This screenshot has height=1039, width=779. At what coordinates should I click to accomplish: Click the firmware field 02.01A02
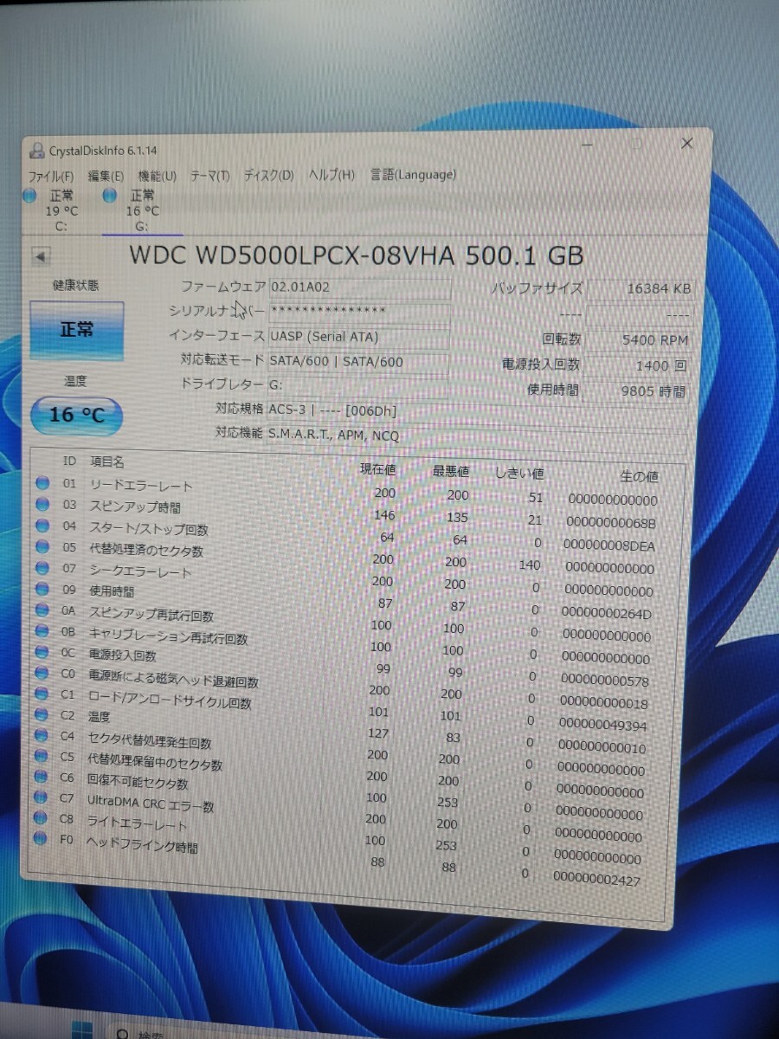[359, 287]
